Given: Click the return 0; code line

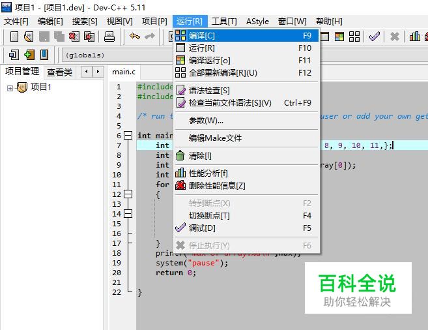Looking at the screenshot, I should (176, 273).
